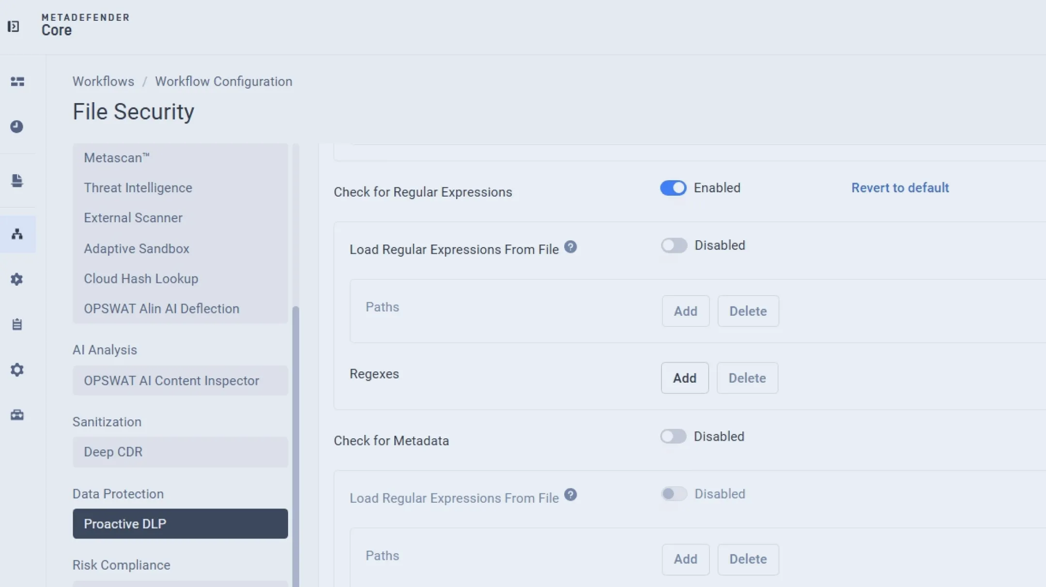This screenshot has height=587, width=1046.
Task: Select OPSWAT Alin AI Deflection
Action: click(180, 309)
